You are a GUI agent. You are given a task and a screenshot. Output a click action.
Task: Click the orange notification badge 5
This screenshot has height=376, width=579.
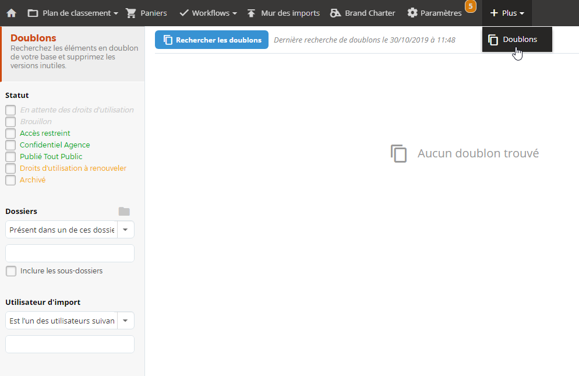point(471,6)
